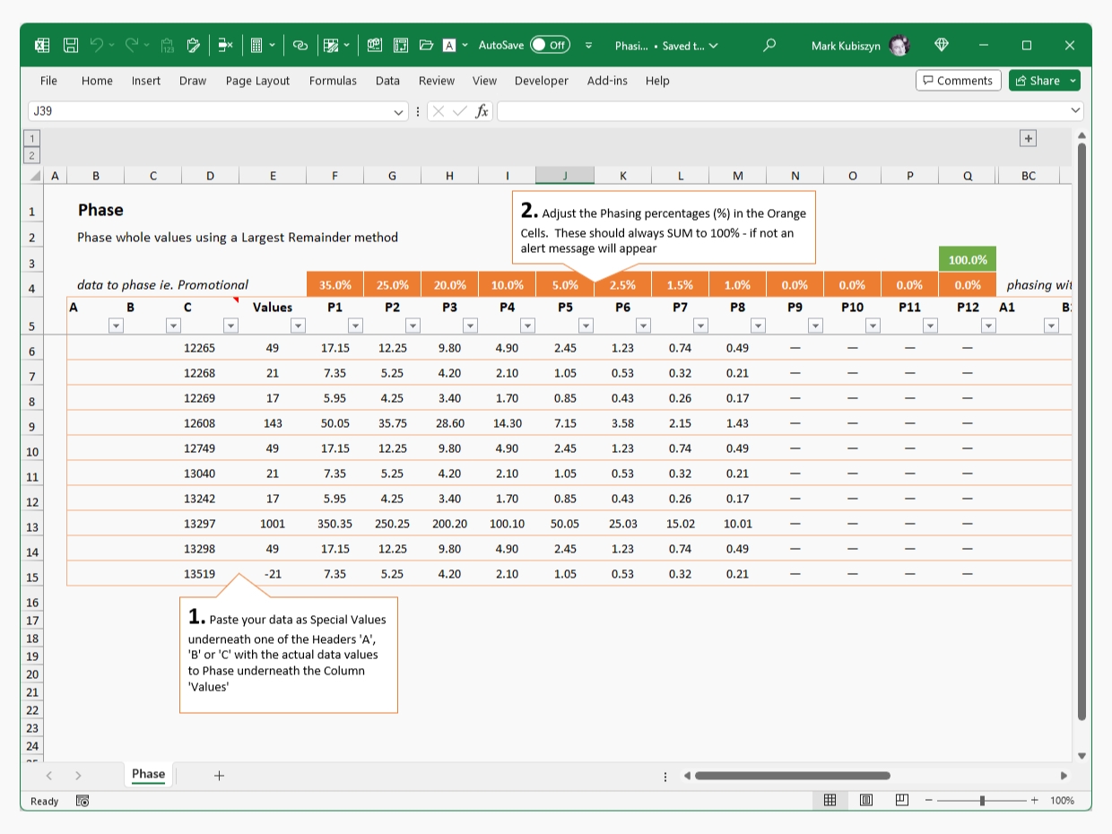
Task: Select outline level 2 button
Action: (x=31, y=155)
